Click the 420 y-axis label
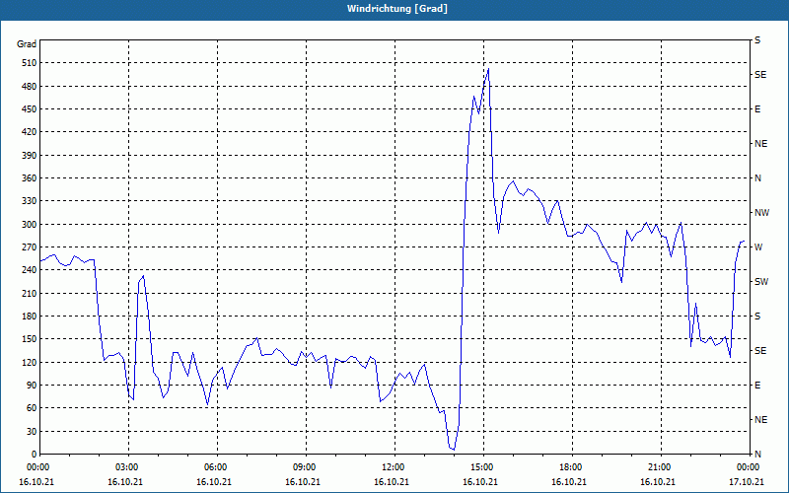789x493 pixels. tap(28, 132)
